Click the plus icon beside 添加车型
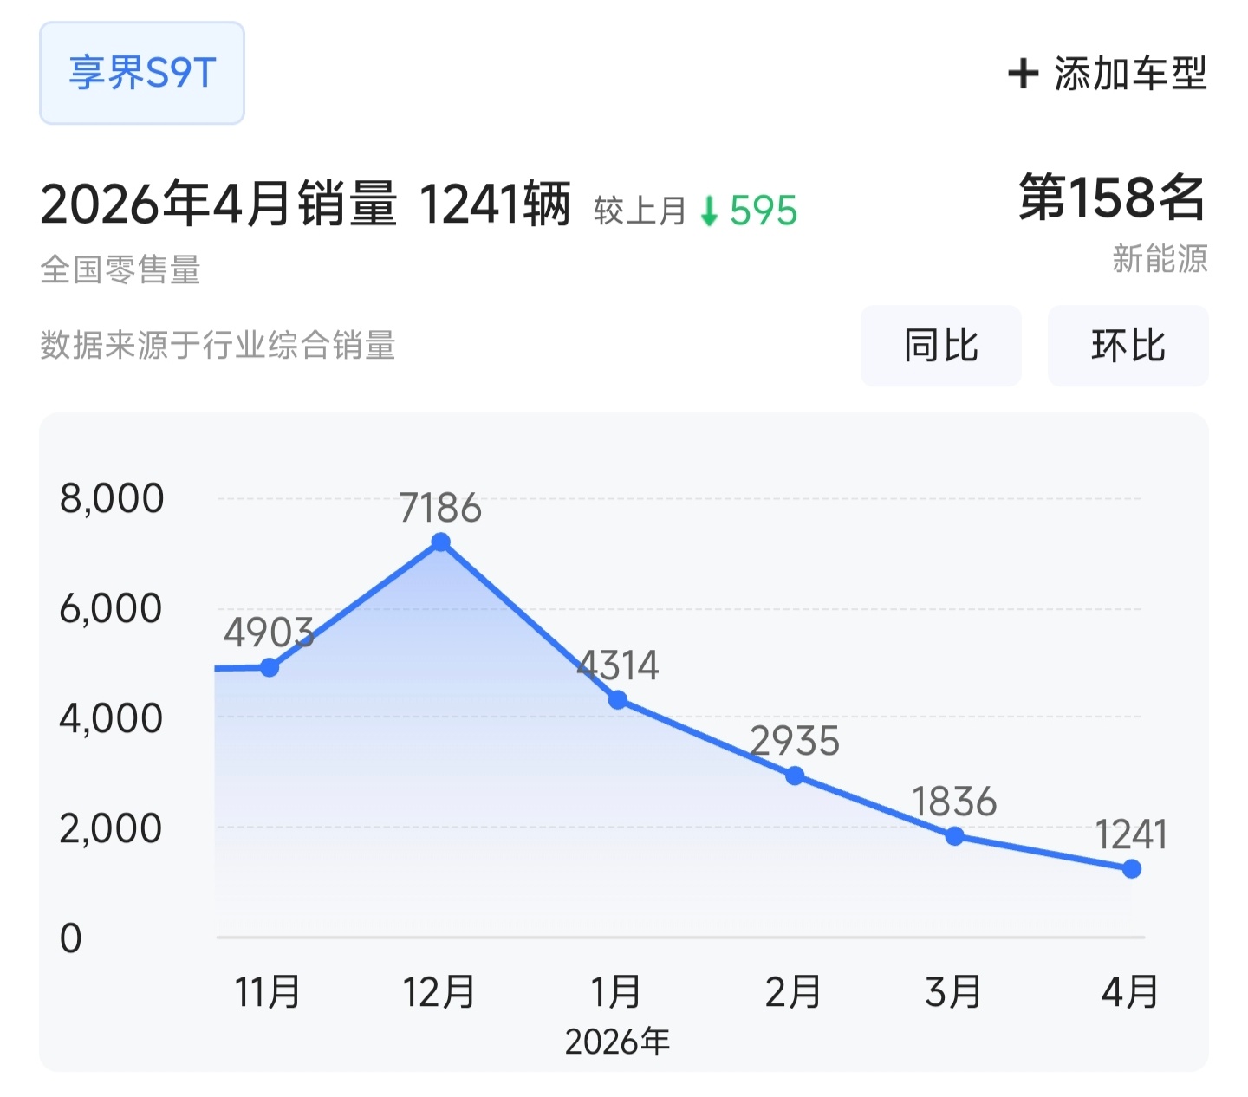This screenshot has width=1248, height=1097. tap(1023, 73)
